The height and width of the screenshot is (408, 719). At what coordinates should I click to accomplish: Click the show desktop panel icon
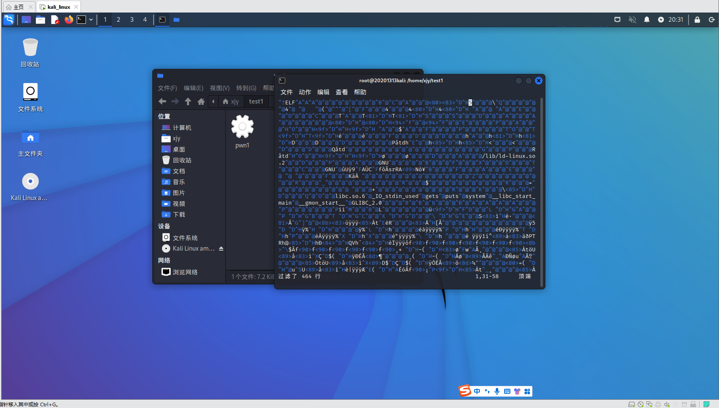tap(26, 20)
